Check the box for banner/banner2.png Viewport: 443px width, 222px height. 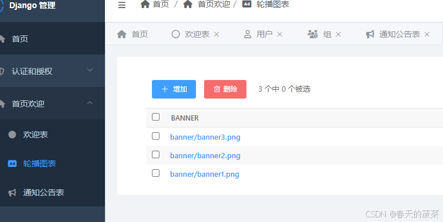[155, 155]
